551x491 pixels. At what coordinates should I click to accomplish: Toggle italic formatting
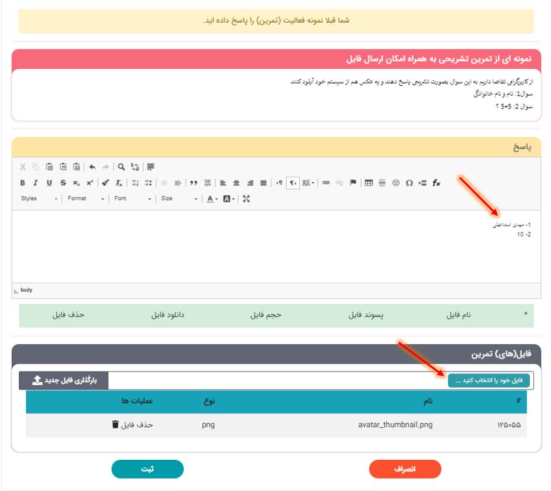click(36, 183)
